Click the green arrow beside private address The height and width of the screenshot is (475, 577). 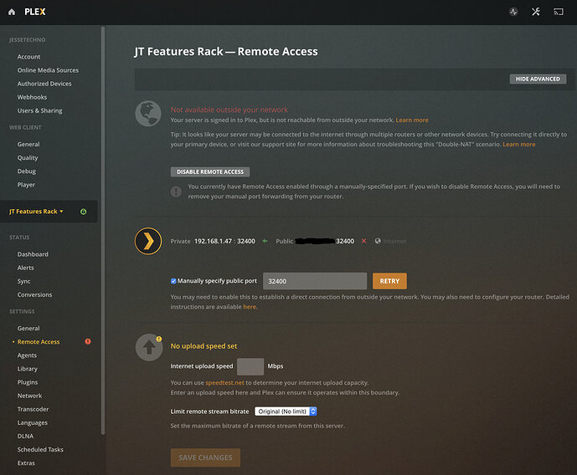tap(265, 241)
